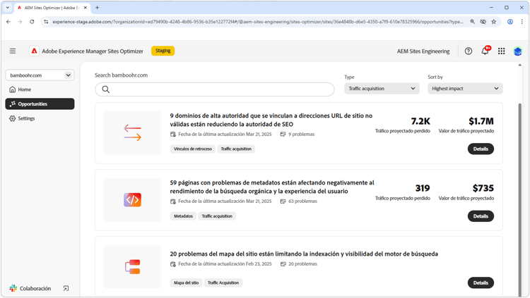Click the page vertical scrollbar
The image size is (530, 298).
[x=520, y=199]
